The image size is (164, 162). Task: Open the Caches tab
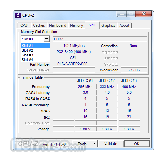coord(39,25)
